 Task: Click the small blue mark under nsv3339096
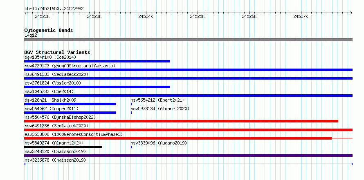click(x=131, y=147)
